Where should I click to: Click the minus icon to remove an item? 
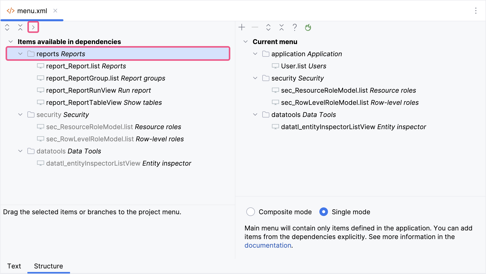pos(255,27)
